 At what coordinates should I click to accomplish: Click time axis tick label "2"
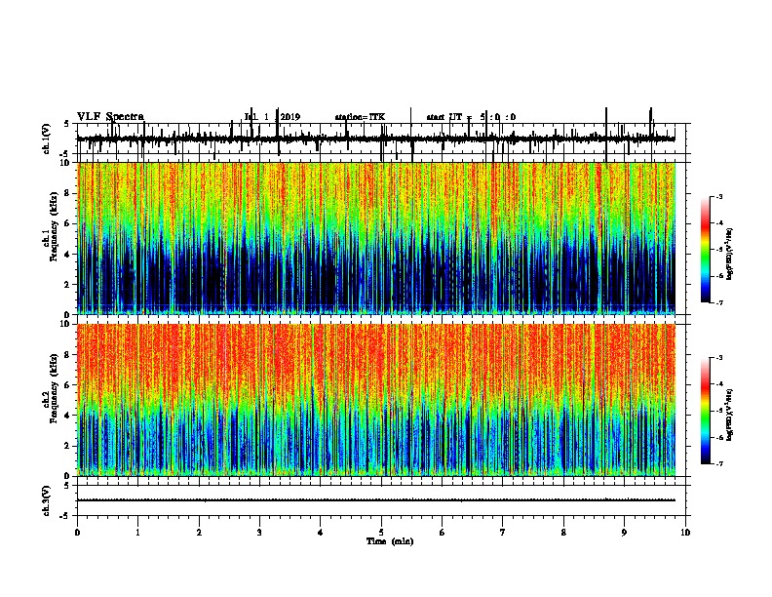tap(199, 533)
